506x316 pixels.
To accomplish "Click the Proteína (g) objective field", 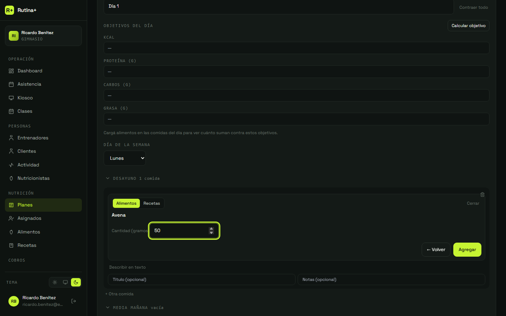I will point(296,72).
